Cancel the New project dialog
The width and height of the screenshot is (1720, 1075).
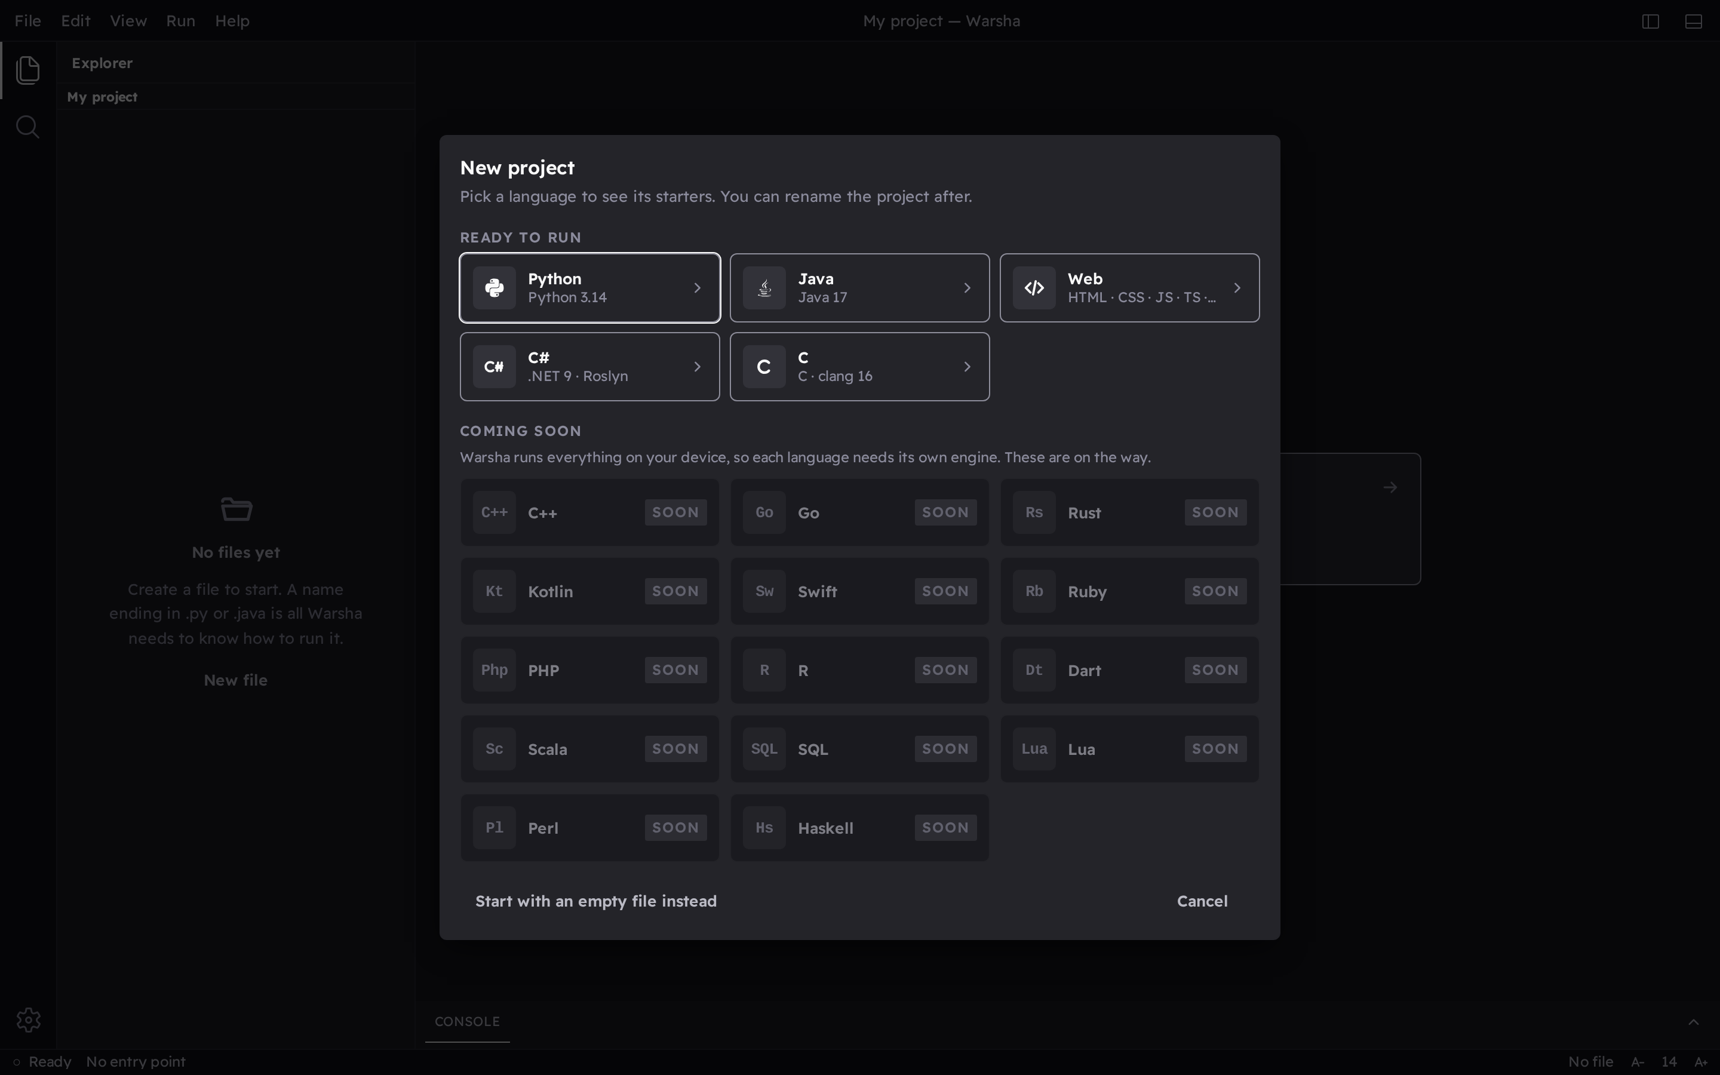point(1202,902)
